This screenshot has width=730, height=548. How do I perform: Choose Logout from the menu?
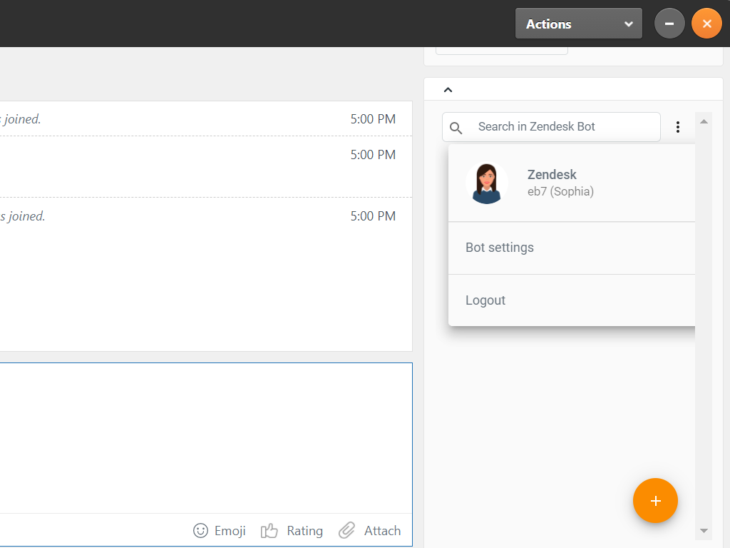[485, 300]
